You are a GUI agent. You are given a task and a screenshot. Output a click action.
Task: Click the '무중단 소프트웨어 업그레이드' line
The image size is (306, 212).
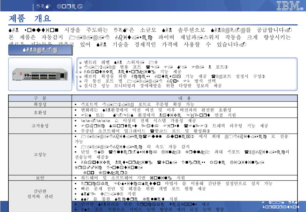click(x=145, y=131)
